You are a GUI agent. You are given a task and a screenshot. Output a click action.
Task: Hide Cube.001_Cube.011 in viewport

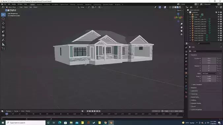[219, 19]
